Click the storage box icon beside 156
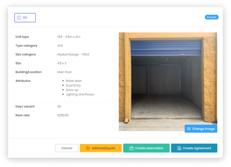 point(19,18)
